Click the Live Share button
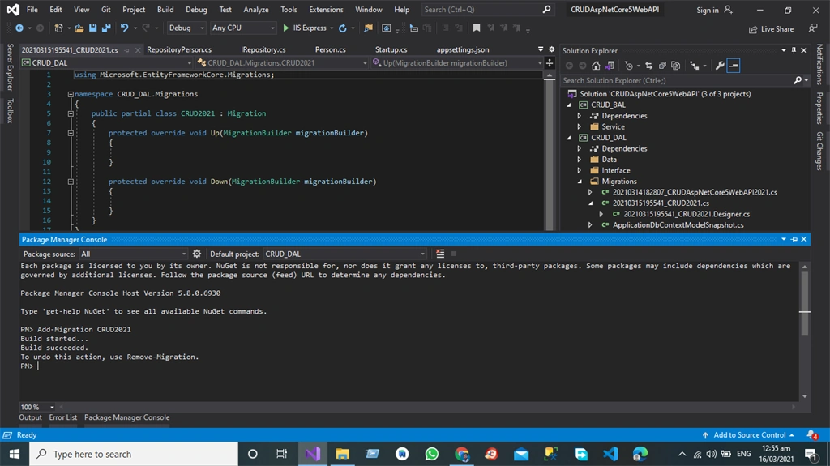The width and height of the screenshot is (830, 466). (x=771, y=29)
